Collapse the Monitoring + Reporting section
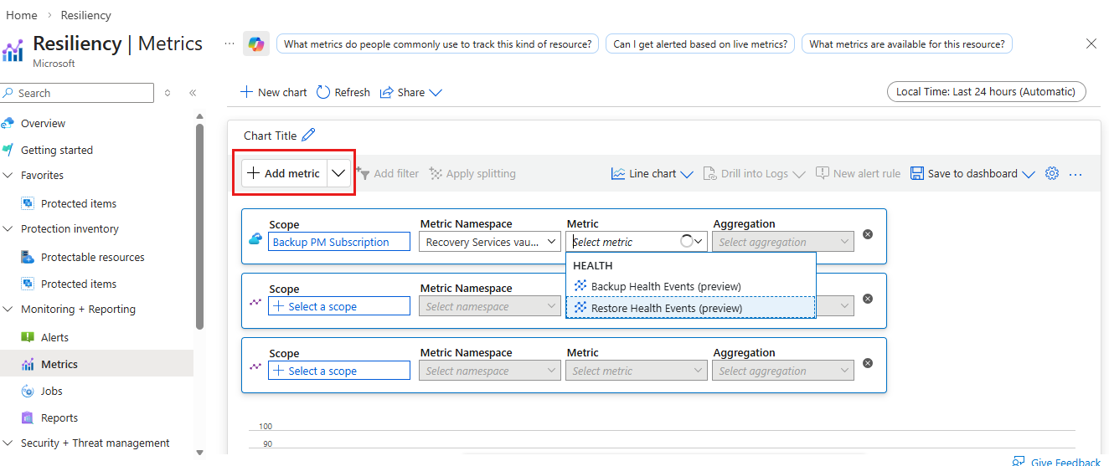Screen dimensions: 1109x466 click(x=8, y=310)
